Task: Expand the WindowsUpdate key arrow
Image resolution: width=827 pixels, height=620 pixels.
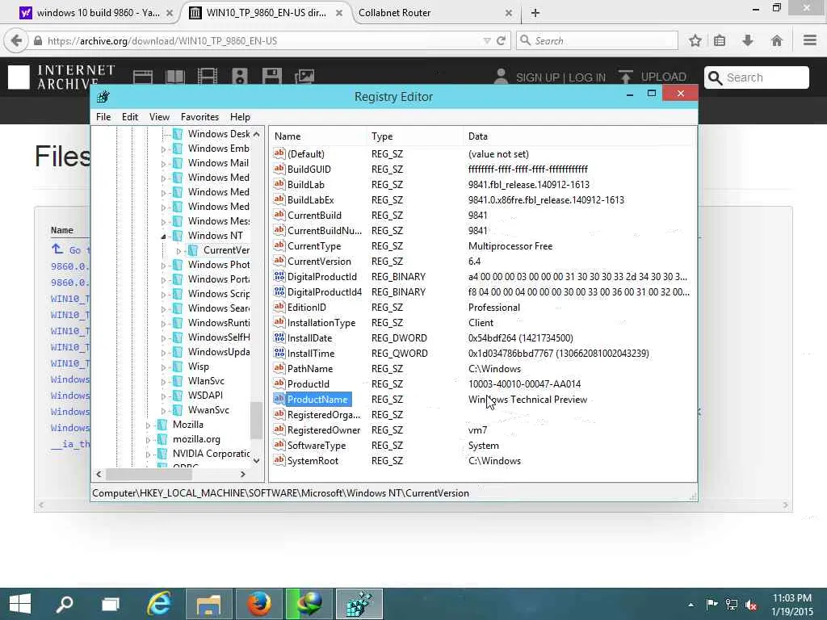Action: [x=163, y=352]
